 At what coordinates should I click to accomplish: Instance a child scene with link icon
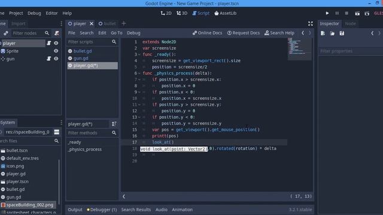point(6,33)
